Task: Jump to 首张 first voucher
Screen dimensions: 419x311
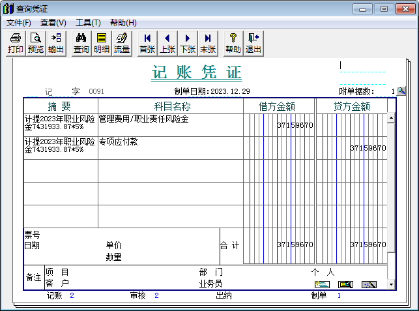Action: click(x=148, y=43)
